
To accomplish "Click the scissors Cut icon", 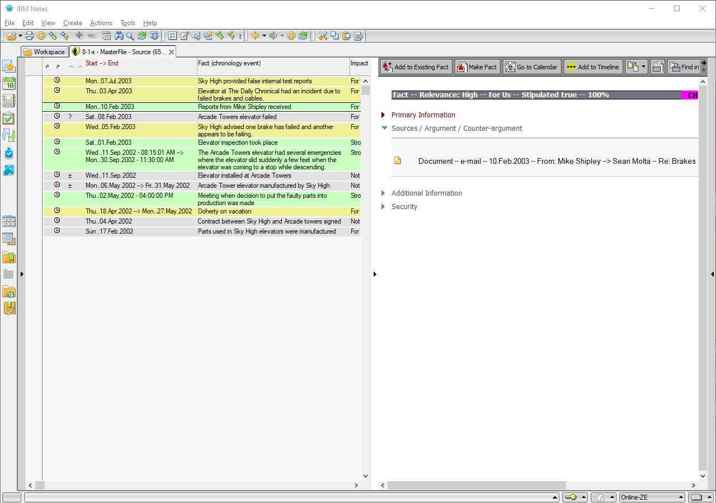I will (323, 36).
